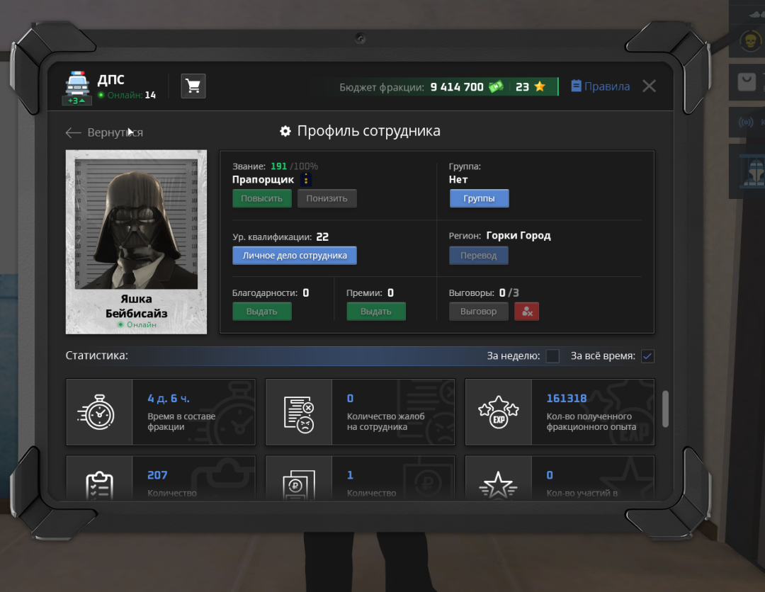Image resolution: width=765 pixels, height=592 pixels.
Task: Click the Ур. квалификации value 22
Action: [x=322, y=237]
